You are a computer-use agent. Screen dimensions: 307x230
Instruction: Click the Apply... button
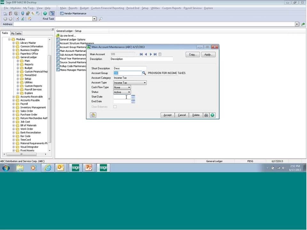click(x=208, y=55)
